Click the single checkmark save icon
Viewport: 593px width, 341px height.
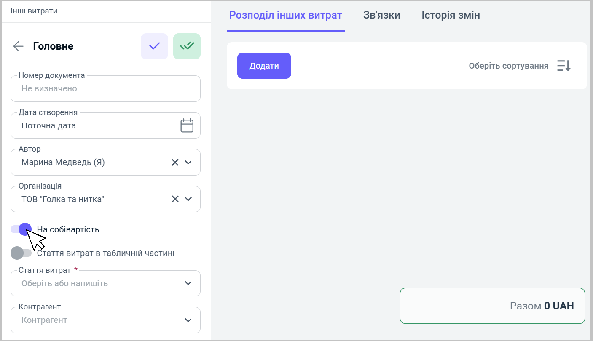(x=154, y=46)
